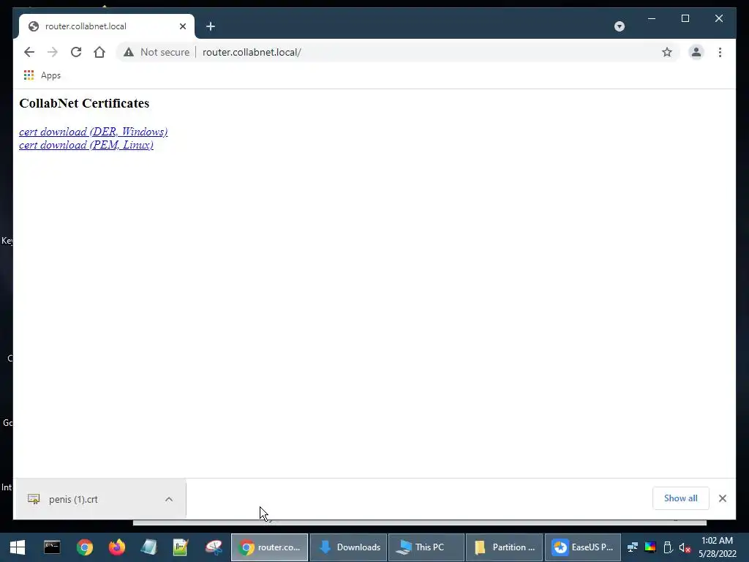
Task: Launch Firefox from the taskbar
Action: (x=116, y=547)
